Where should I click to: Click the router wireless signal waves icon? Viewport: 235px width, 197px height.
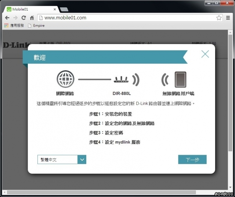coord(136,79)
